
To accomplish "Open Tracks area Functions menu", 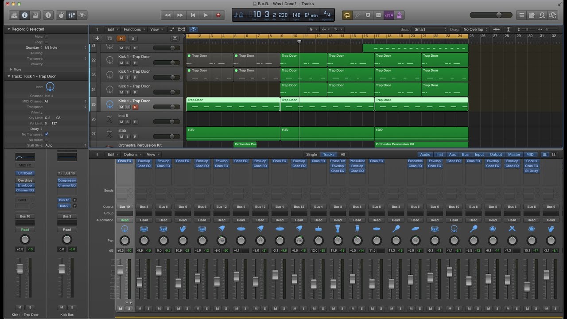I will 134,29.
